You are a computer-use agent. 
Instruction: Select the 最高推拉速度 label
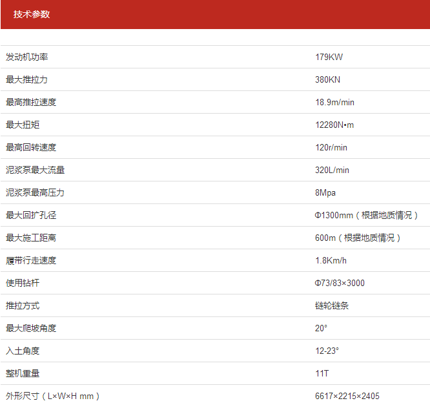[x=31, y=102]
